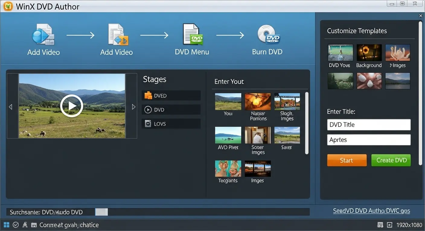Click the 'Enter Yout' heading
Screen dimensions: 425x231
229,82
